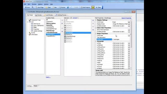
Task: Click Save Page in the toolbar
Action: click(x=40, y=7)
